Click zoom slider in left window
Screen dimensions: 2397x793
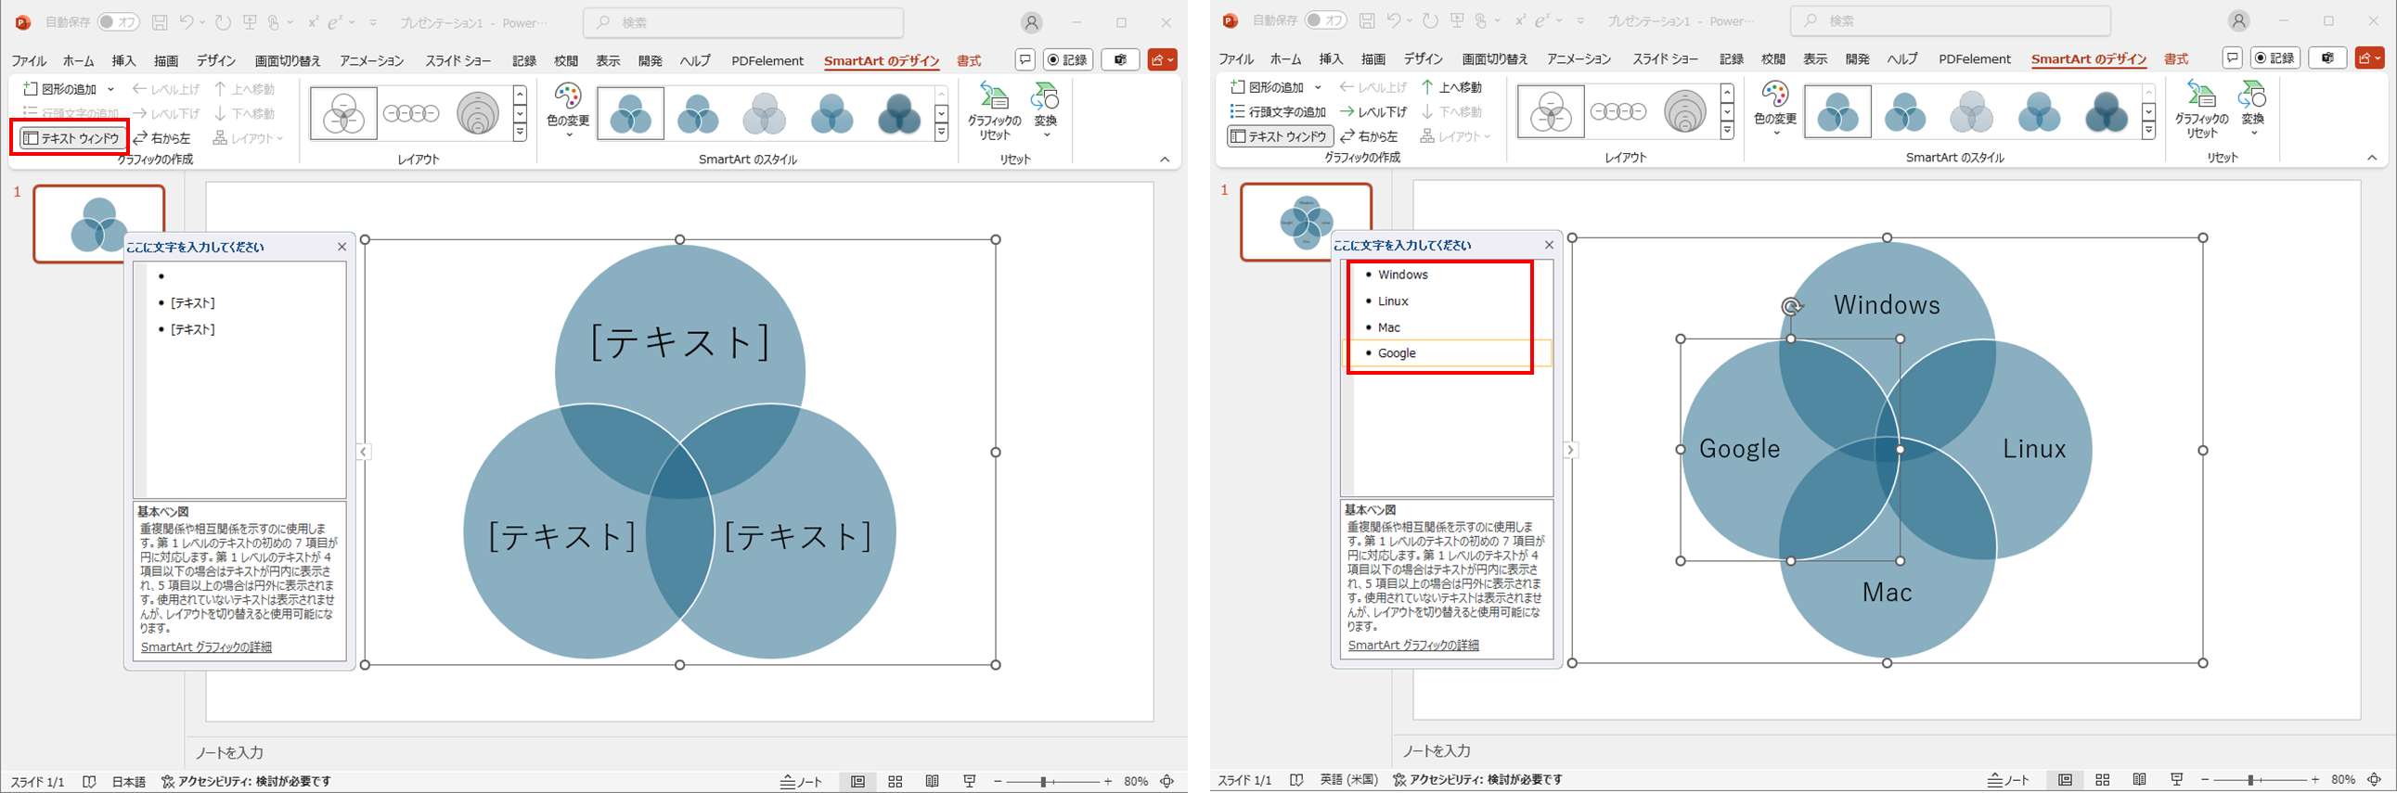tap(1045, 782)
